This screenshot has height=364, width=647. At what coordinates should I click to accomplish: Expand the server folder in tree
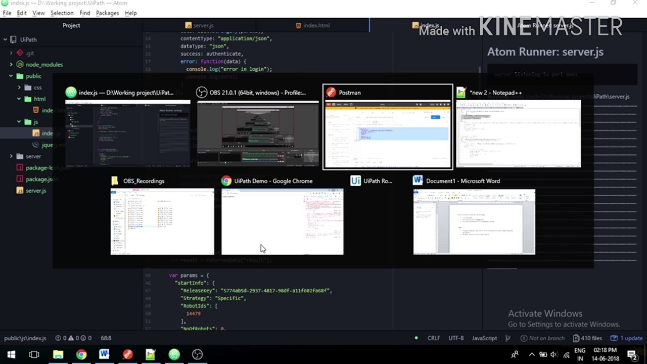coord(11,156)
